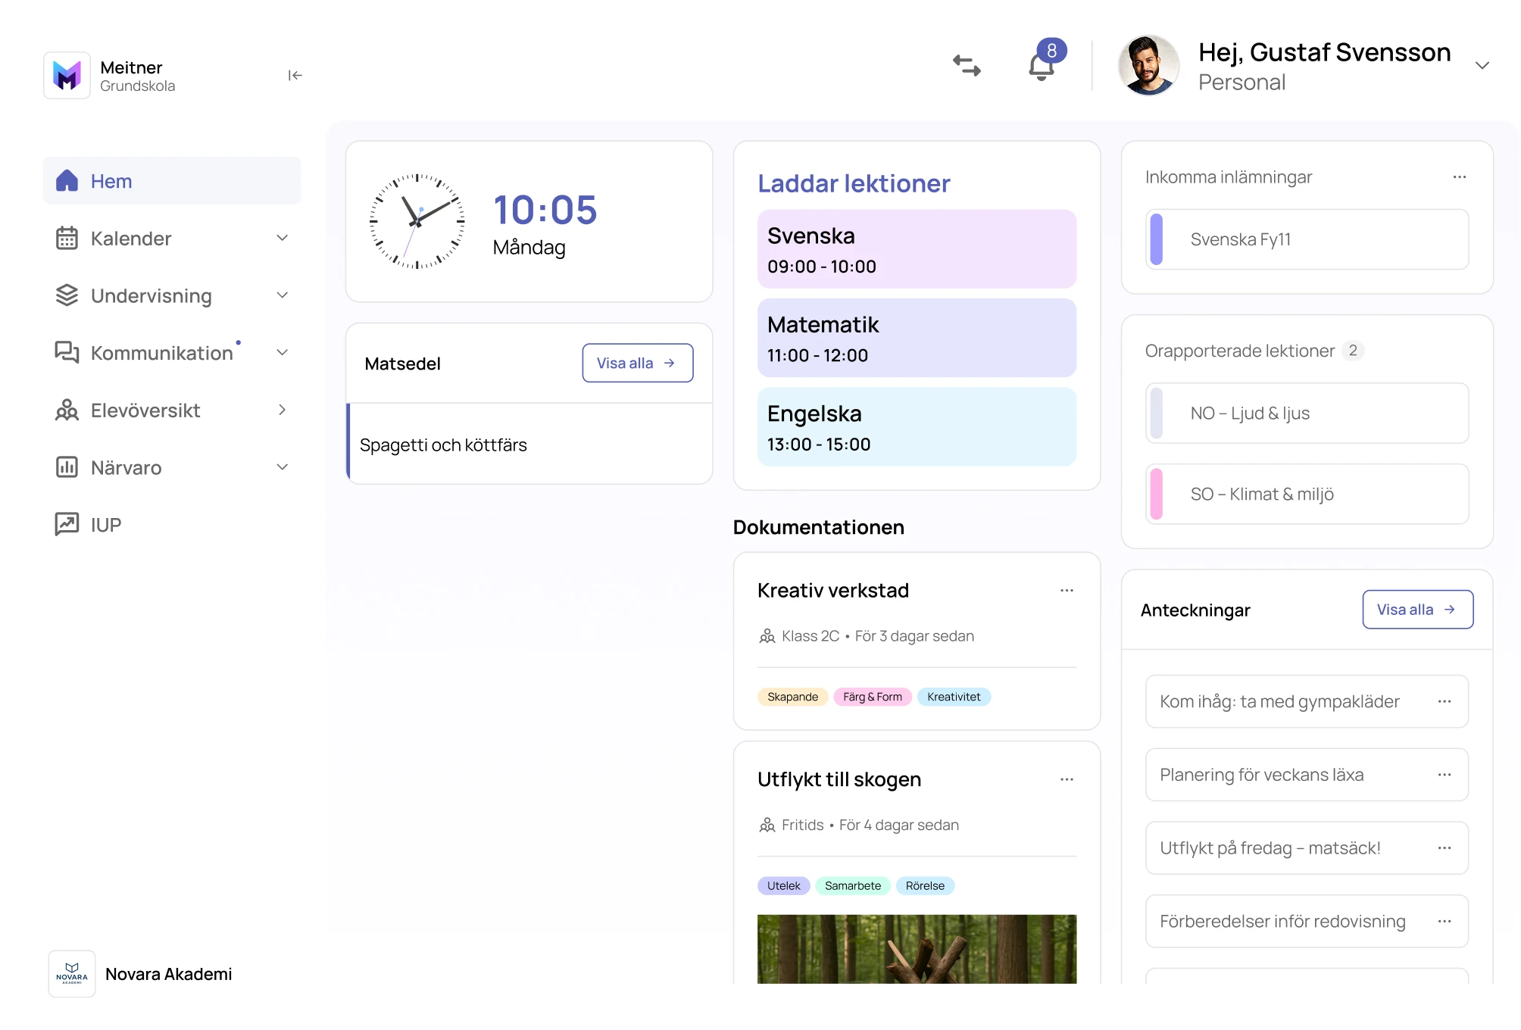This screenshot has width=1521, height=1030.
Task: Expand Närvaro section in sidebar
Action: coord(283,467)
